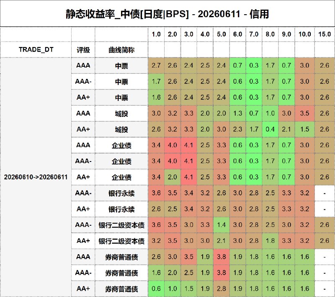This screenshot has width=335, height=297.
Task: Click the AAA- rating cell of 券商普通债
Action: 83,273
